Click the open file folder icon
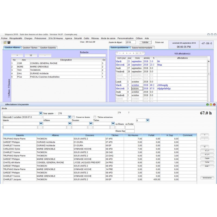 [5, 43]
